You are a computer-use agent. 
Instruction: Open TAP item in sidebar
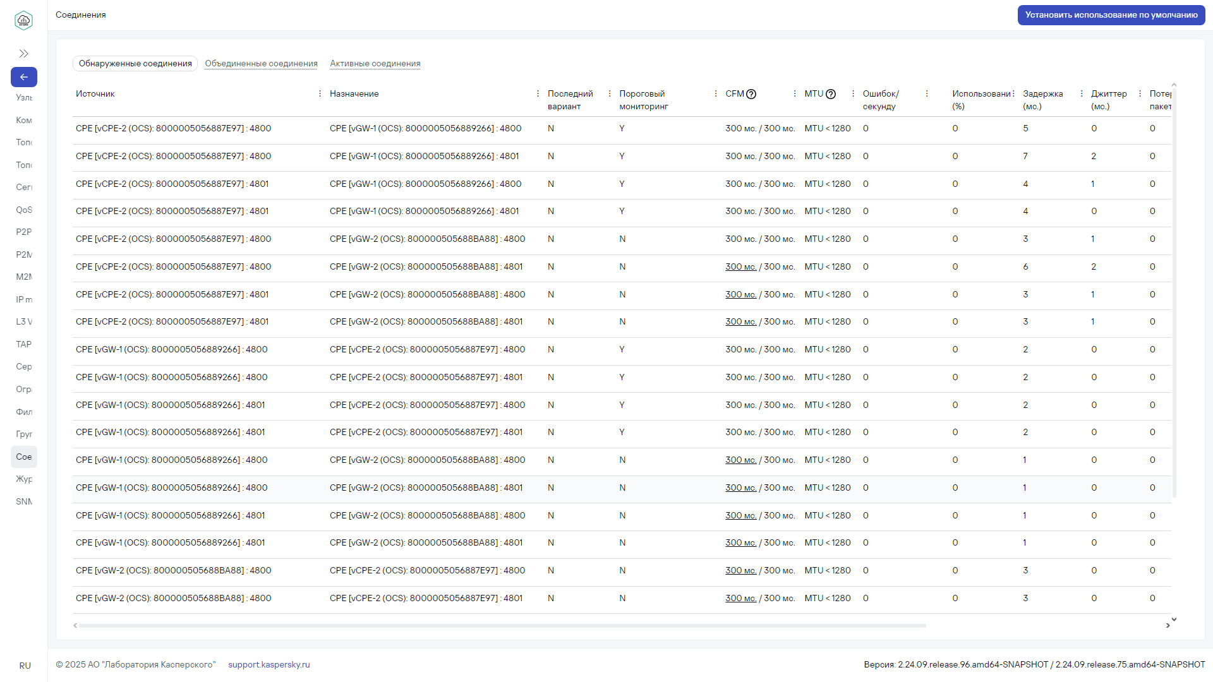coord(24,344)
